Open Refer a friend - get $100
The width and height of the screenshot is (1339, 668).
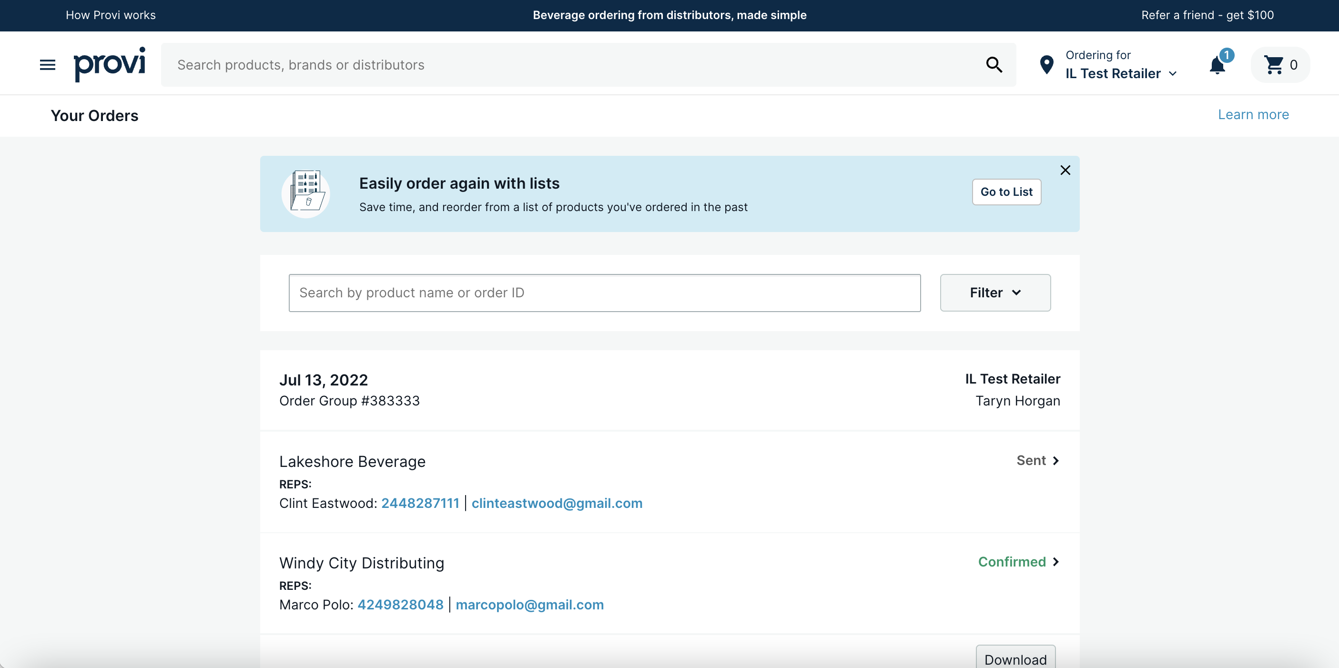coord(1207,15)
